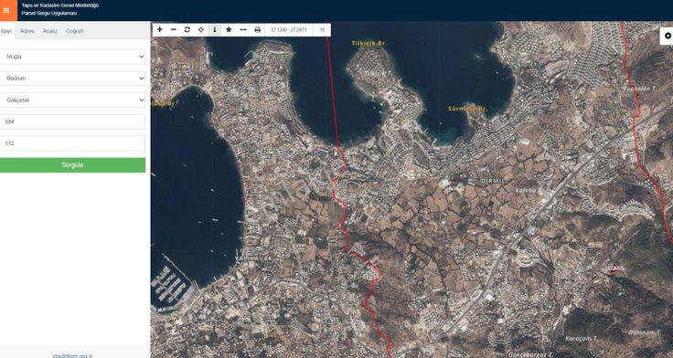
Task: Switch to the Analiz tab
Action: (49, 31)
